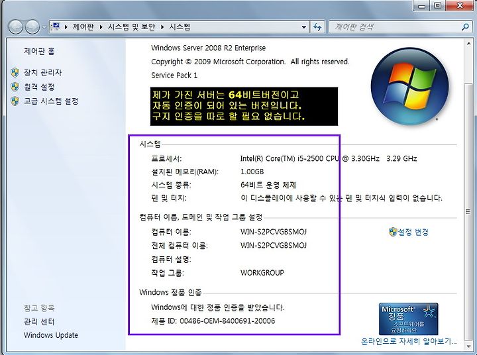477x355 pixels.
Task: Open the address bar history dropdown
Action: click(303, 27)
